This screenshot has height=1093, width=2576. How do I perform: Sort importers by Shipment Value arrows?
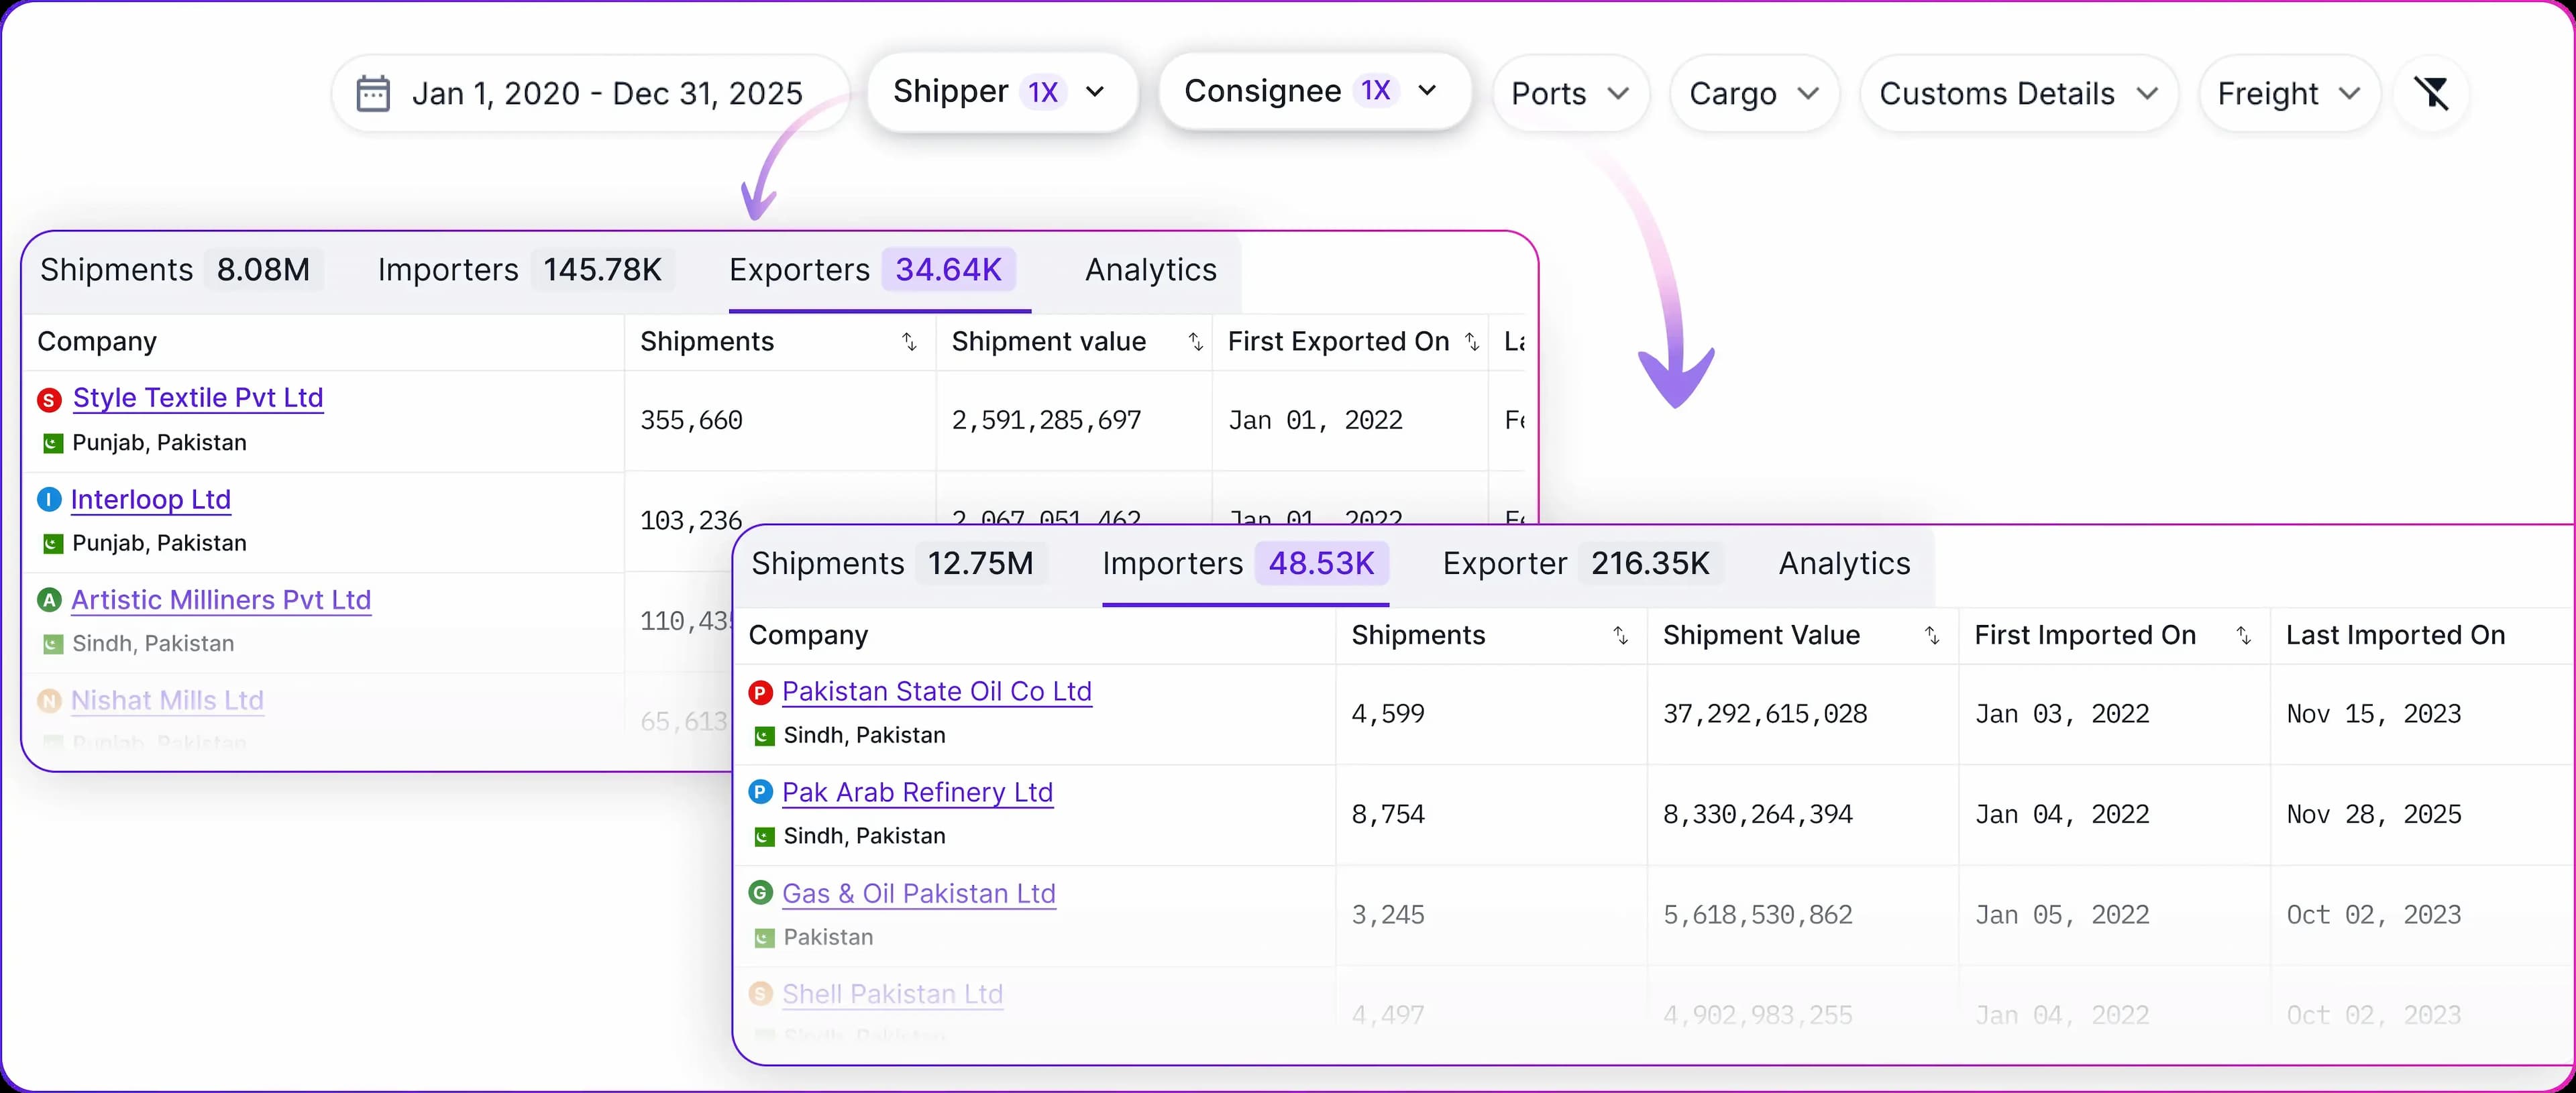[x=1932, y=636]
